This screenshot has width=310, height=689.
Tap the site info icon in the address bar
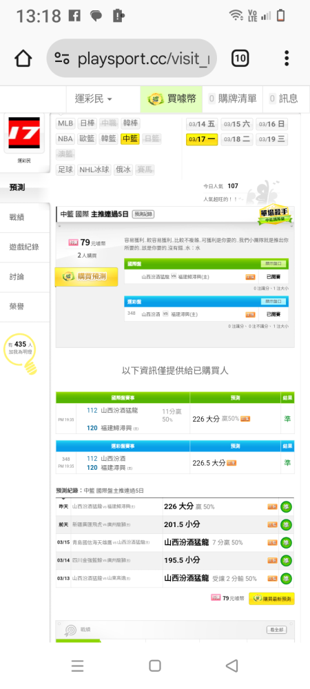click(x=63, y=59)
